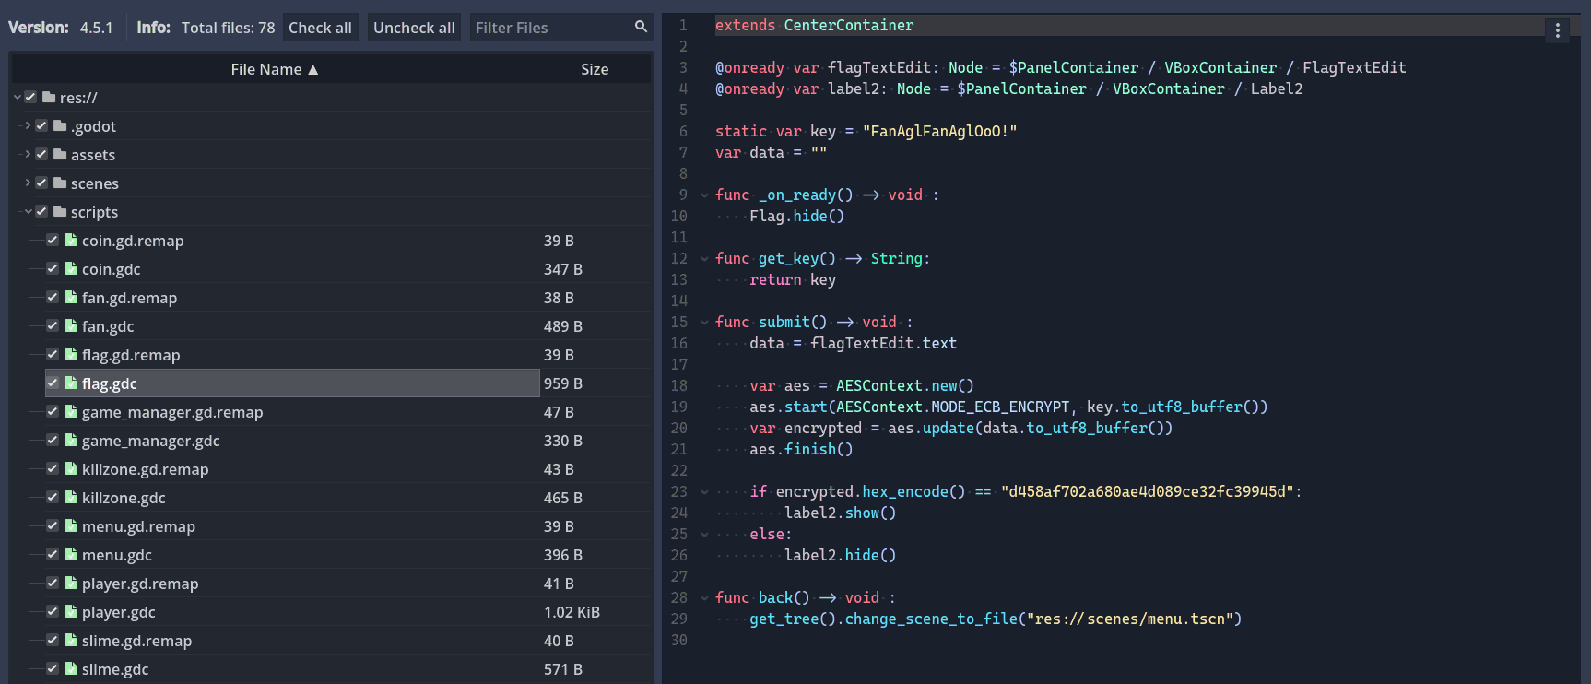This screenshot has height=684, width=1591.
Task: Sort by the File Name column header
Action: click(274, 69)
